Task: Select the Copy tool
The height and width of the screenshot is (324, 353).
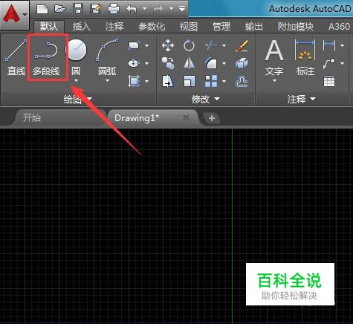Action: (x=168, y=63)
